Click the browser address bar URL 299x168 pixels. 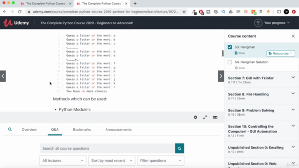coord(106,12)
